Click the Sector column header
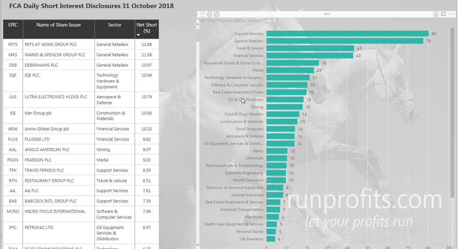Image resolution: width=458 pixels, height=249 pixels. tap(115, 25)
